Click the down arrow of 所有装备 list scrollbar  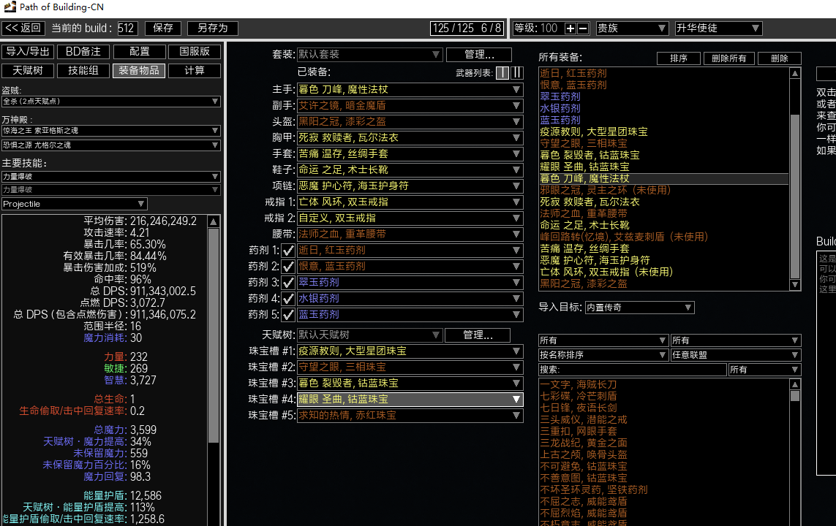pos(795,286)
